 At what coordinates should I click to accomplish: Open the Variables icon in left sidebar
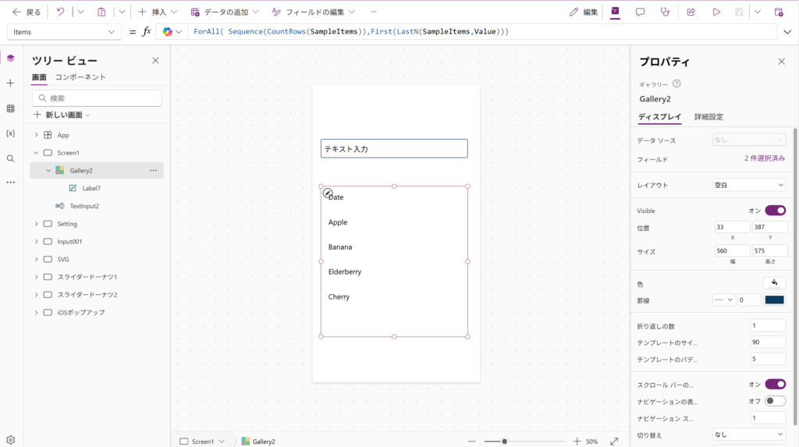10,133
